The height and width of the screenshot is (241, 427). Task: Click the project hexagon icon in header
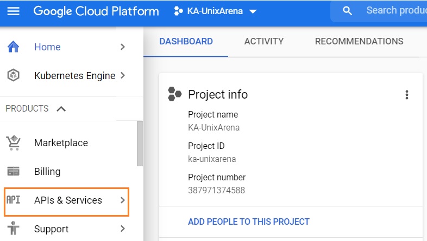pyautogui.click(x=178, y=11)
